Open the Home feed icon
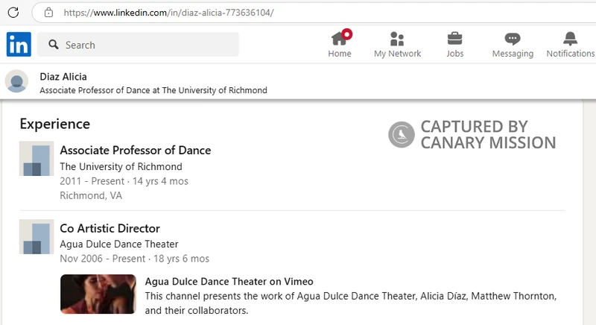 [340, 39]
